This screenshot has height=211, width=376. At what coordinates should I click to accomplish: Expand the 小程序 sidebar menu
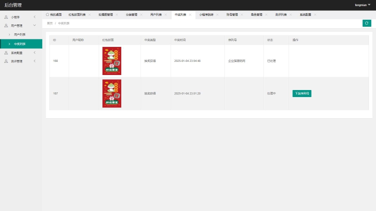coord(34,17)
